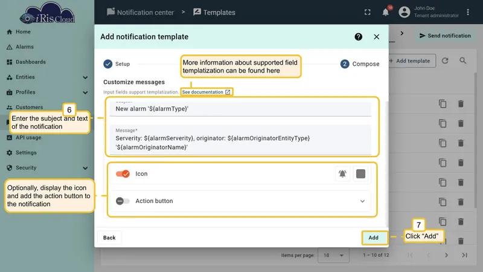
Task: Go to next page of templates
Action: [446, 255]
